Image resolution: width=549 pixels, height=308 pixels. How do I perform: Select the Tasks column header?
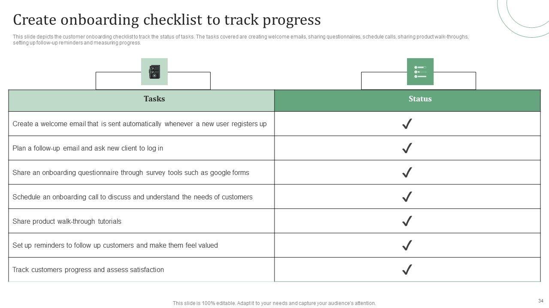pyautogui.click(x=154, y=99)
